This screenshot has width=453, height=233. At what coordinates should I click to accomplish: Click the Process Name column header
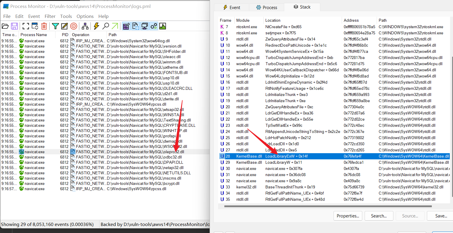[37, 35]
